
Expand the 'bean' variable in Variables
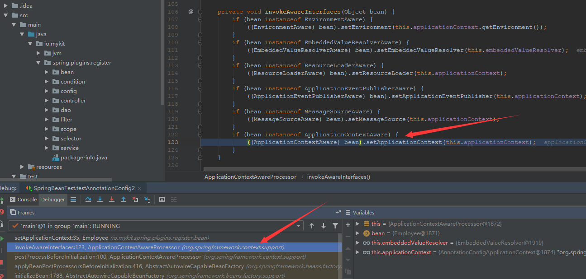click(x=357, y=233)
